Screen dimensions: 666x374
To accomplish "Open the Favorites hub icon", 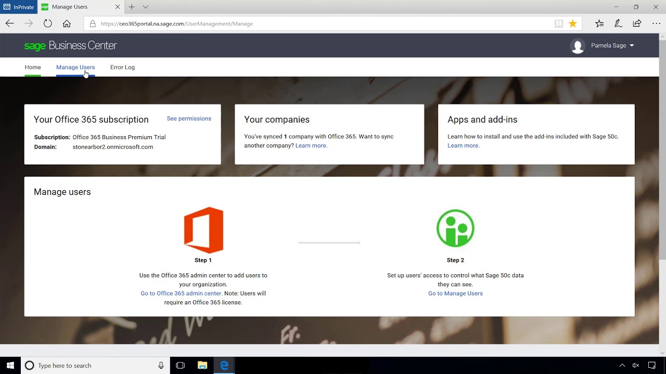I will pyautogui.click(x=599, y=23).
